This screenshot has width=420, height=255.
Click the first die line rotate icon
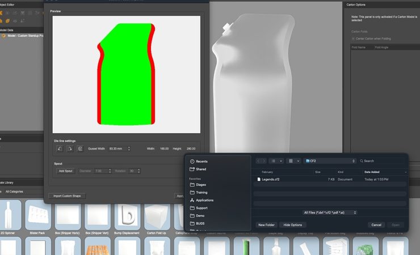[58, 148]
